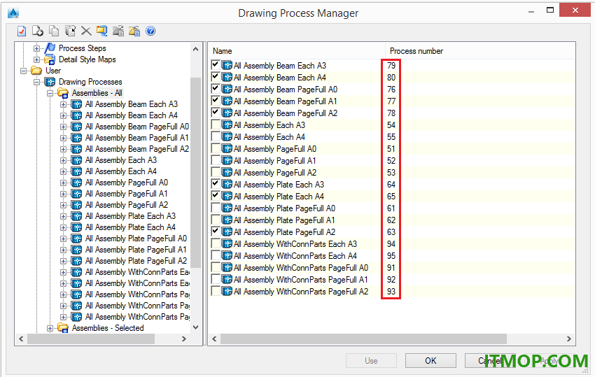Screen dimensions: 595x377
Task: Click list panel horizontal scrollbar right arrow
Action: [x=569, y=339]
